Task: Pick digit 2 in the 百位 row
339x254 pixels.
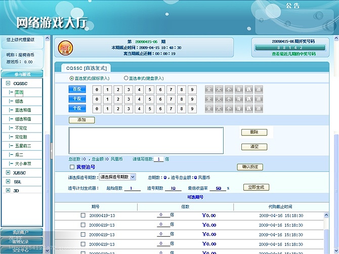Action: coord(118,90)
